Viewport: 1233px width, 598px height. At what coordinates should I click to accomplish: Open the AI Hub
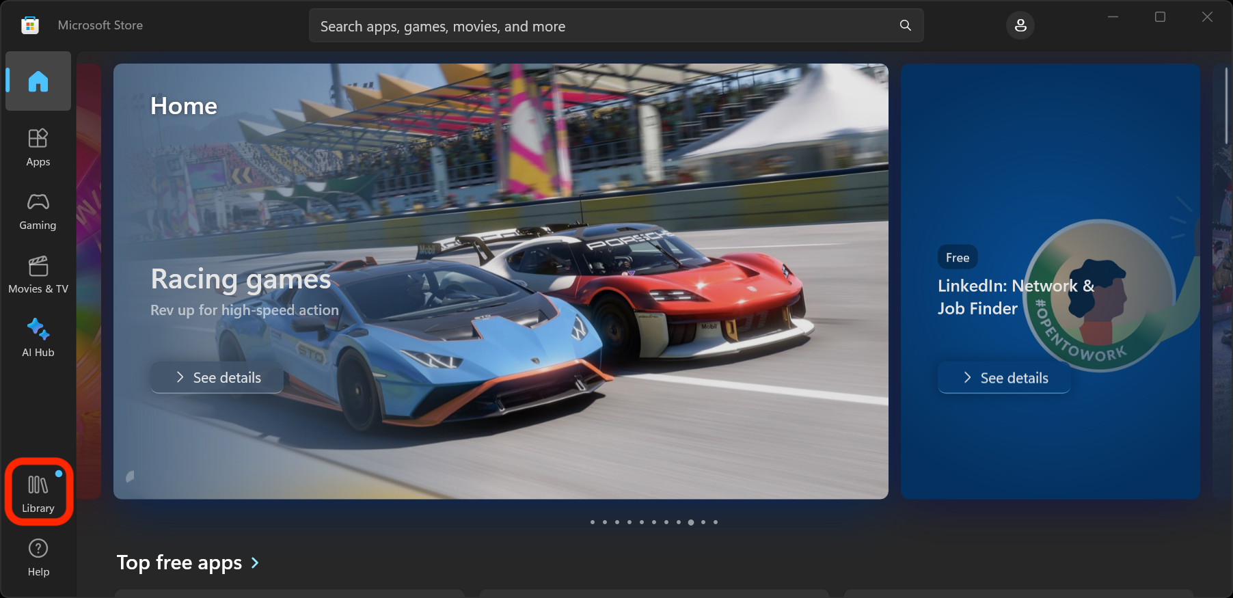coord(38,338)
